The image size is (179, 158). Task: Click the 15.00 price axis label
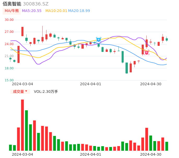[9, 80]
